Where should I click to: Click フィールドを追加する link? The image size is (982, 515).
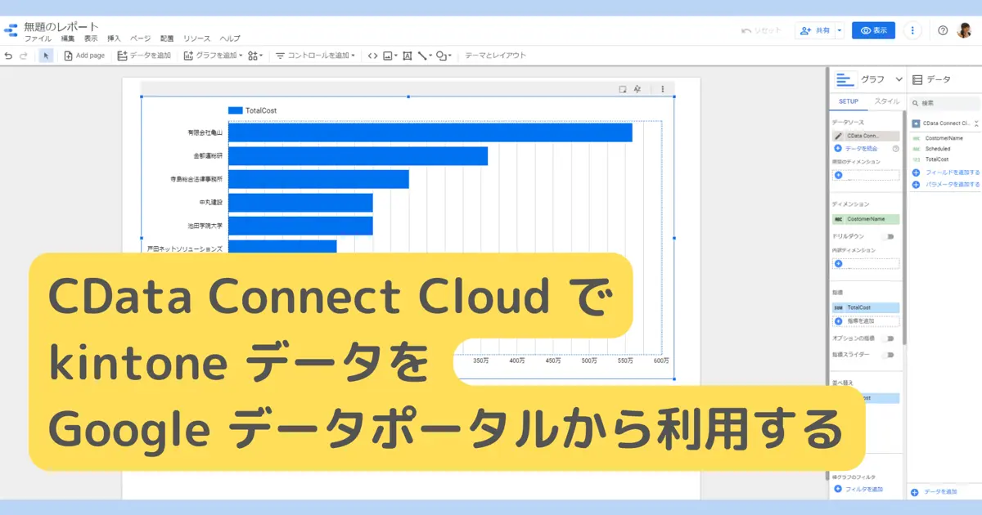pos(953,173)
